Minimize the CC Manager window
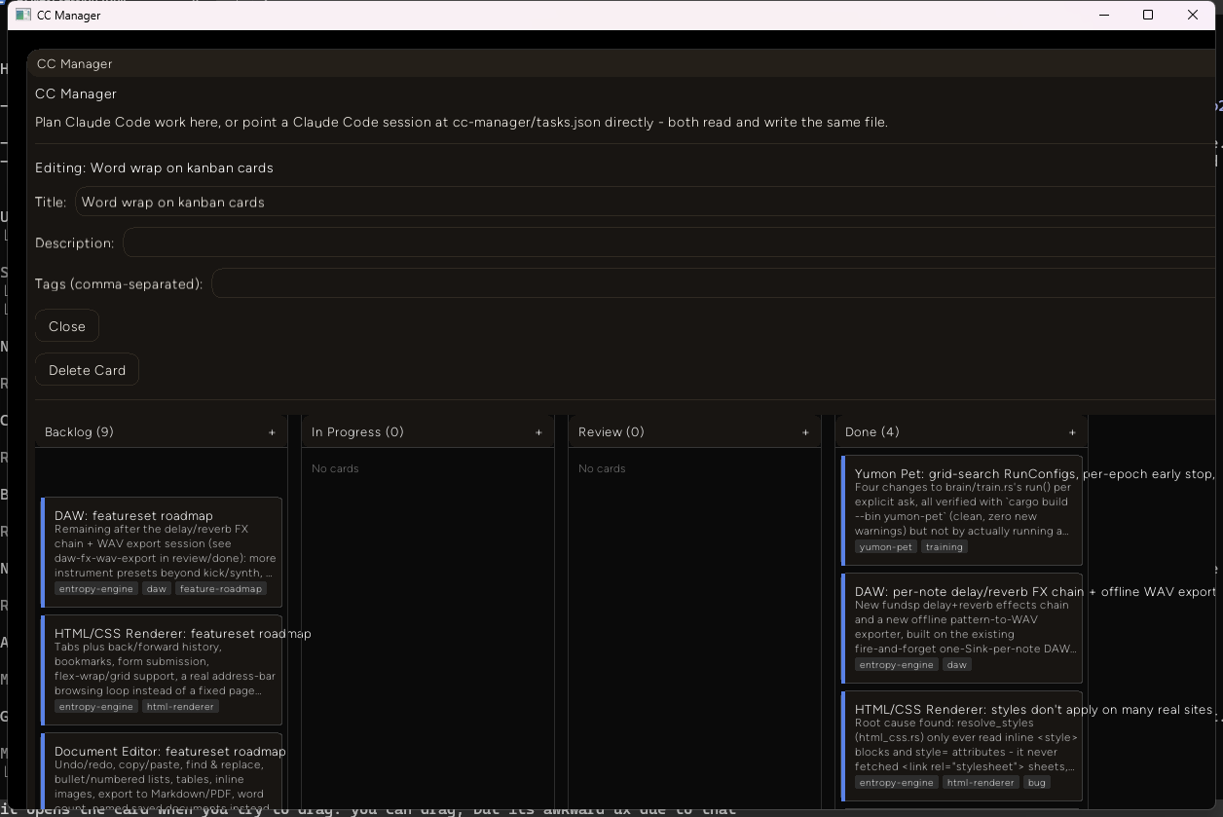 click(1104, 15)
